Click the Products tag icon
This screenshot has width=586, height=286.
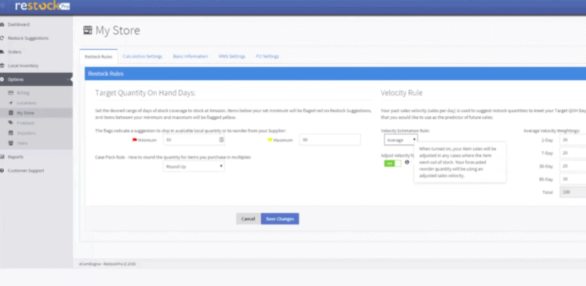(11, 123)
